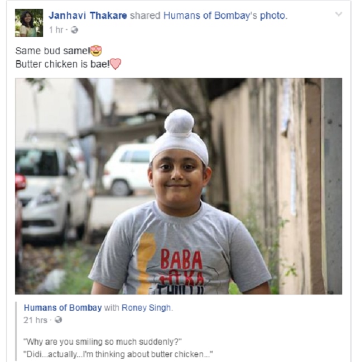
Task: Click the 'photo' link in the share header
Action: coord(272,16)
